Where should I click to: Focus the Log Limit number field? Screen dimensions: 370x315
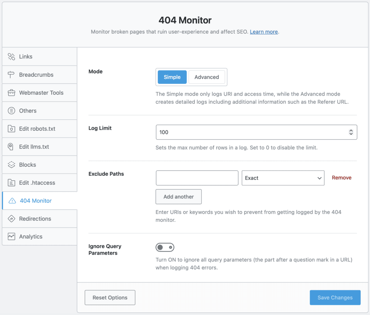(x=256, y=132)
